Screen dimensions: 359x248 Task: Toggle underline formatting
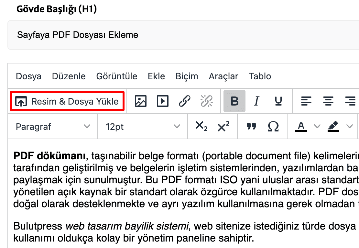click(277, 101)
